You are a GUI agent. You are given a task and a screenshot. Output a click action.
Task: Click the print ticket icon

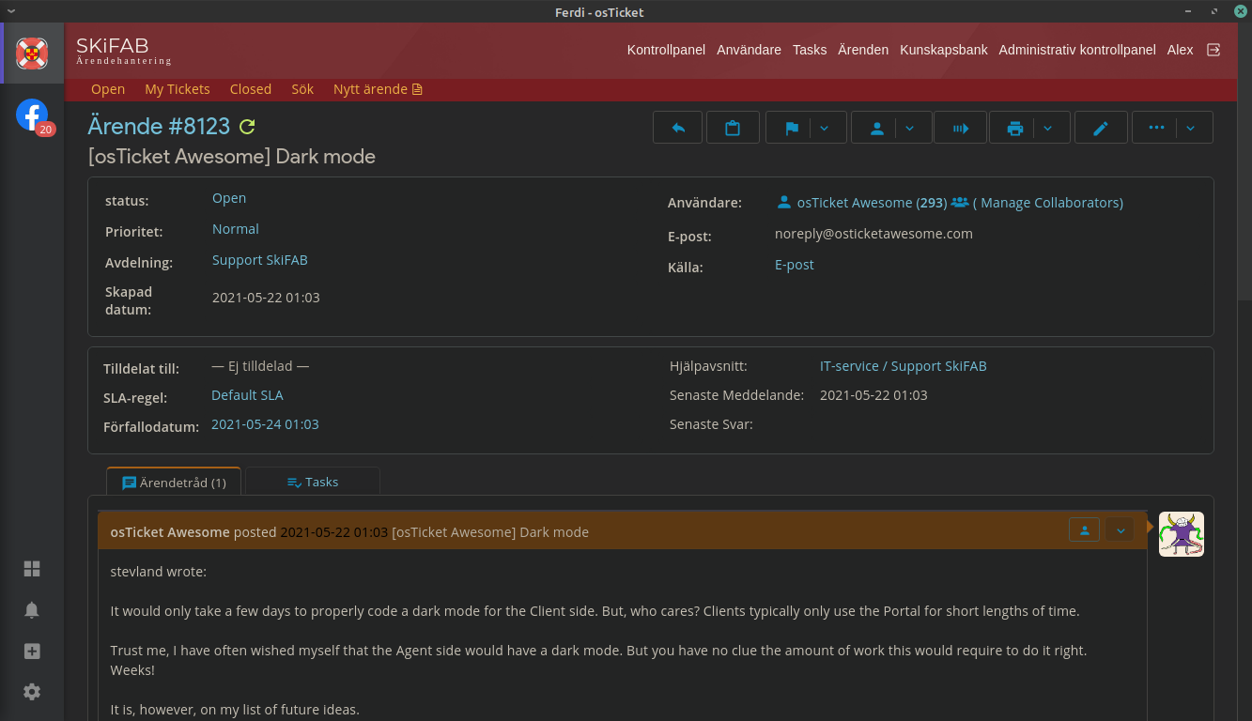1014,129
